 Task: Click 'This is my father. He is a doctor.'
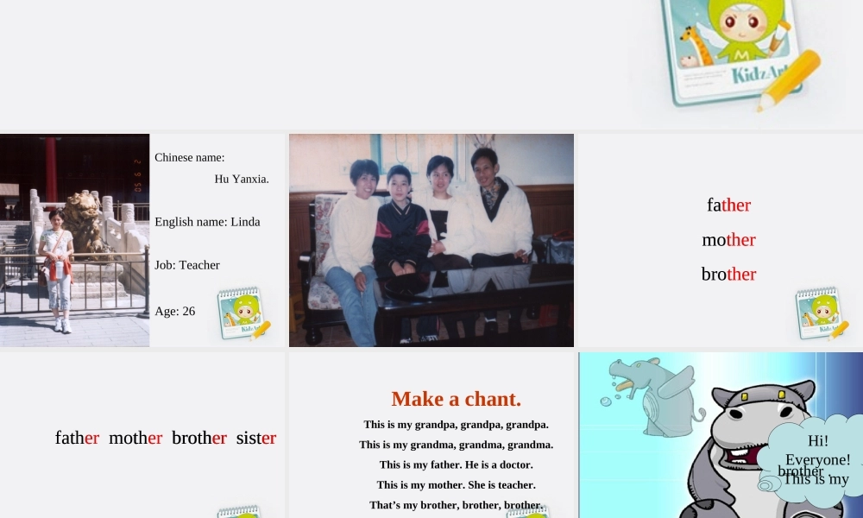[457, 464]
